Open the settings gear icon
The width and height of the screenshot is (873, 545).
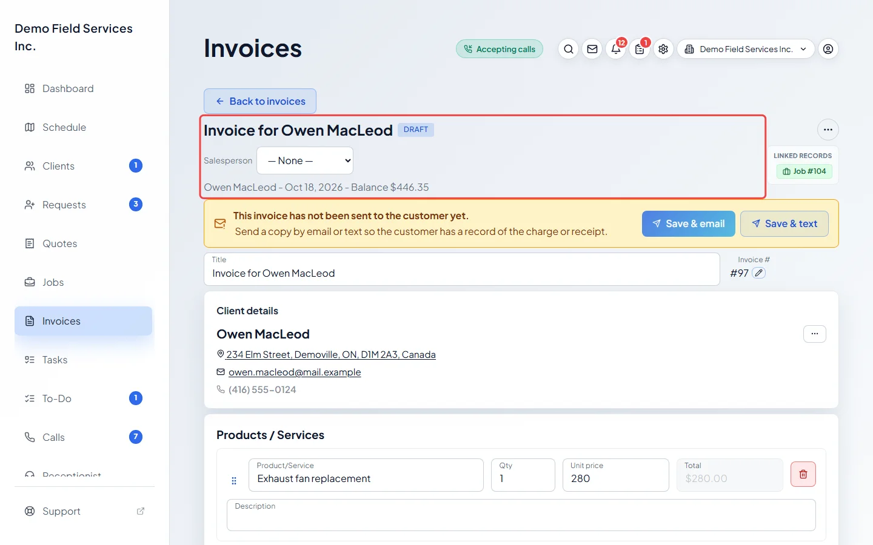[x=663, y=49]
